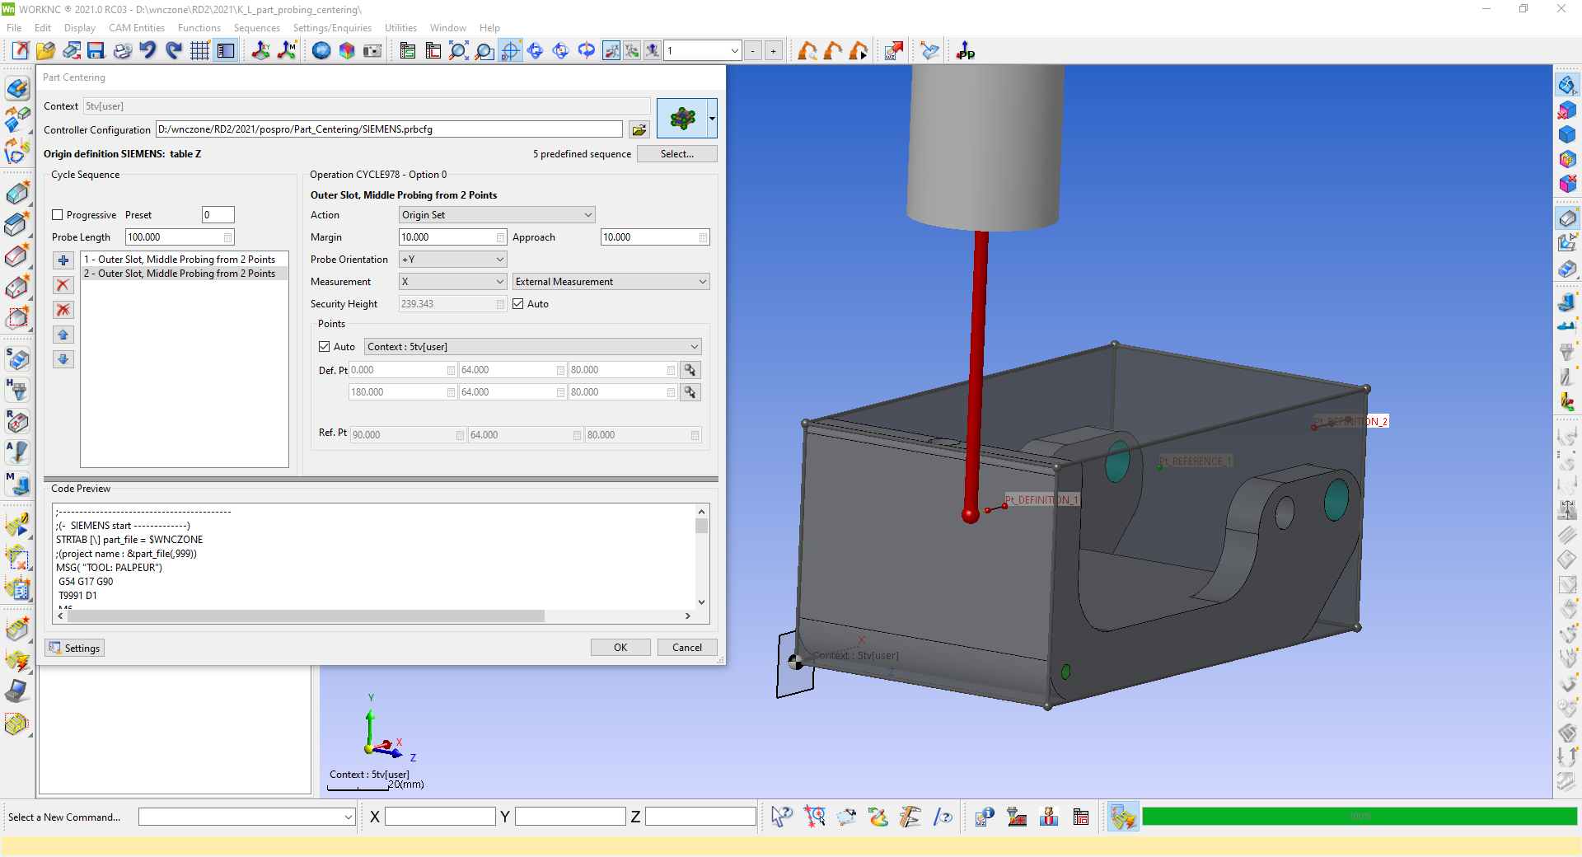Click the Margin value field
Viewport: 1582px width, 857px height.
pyautogui.click(x=452, y=237)
